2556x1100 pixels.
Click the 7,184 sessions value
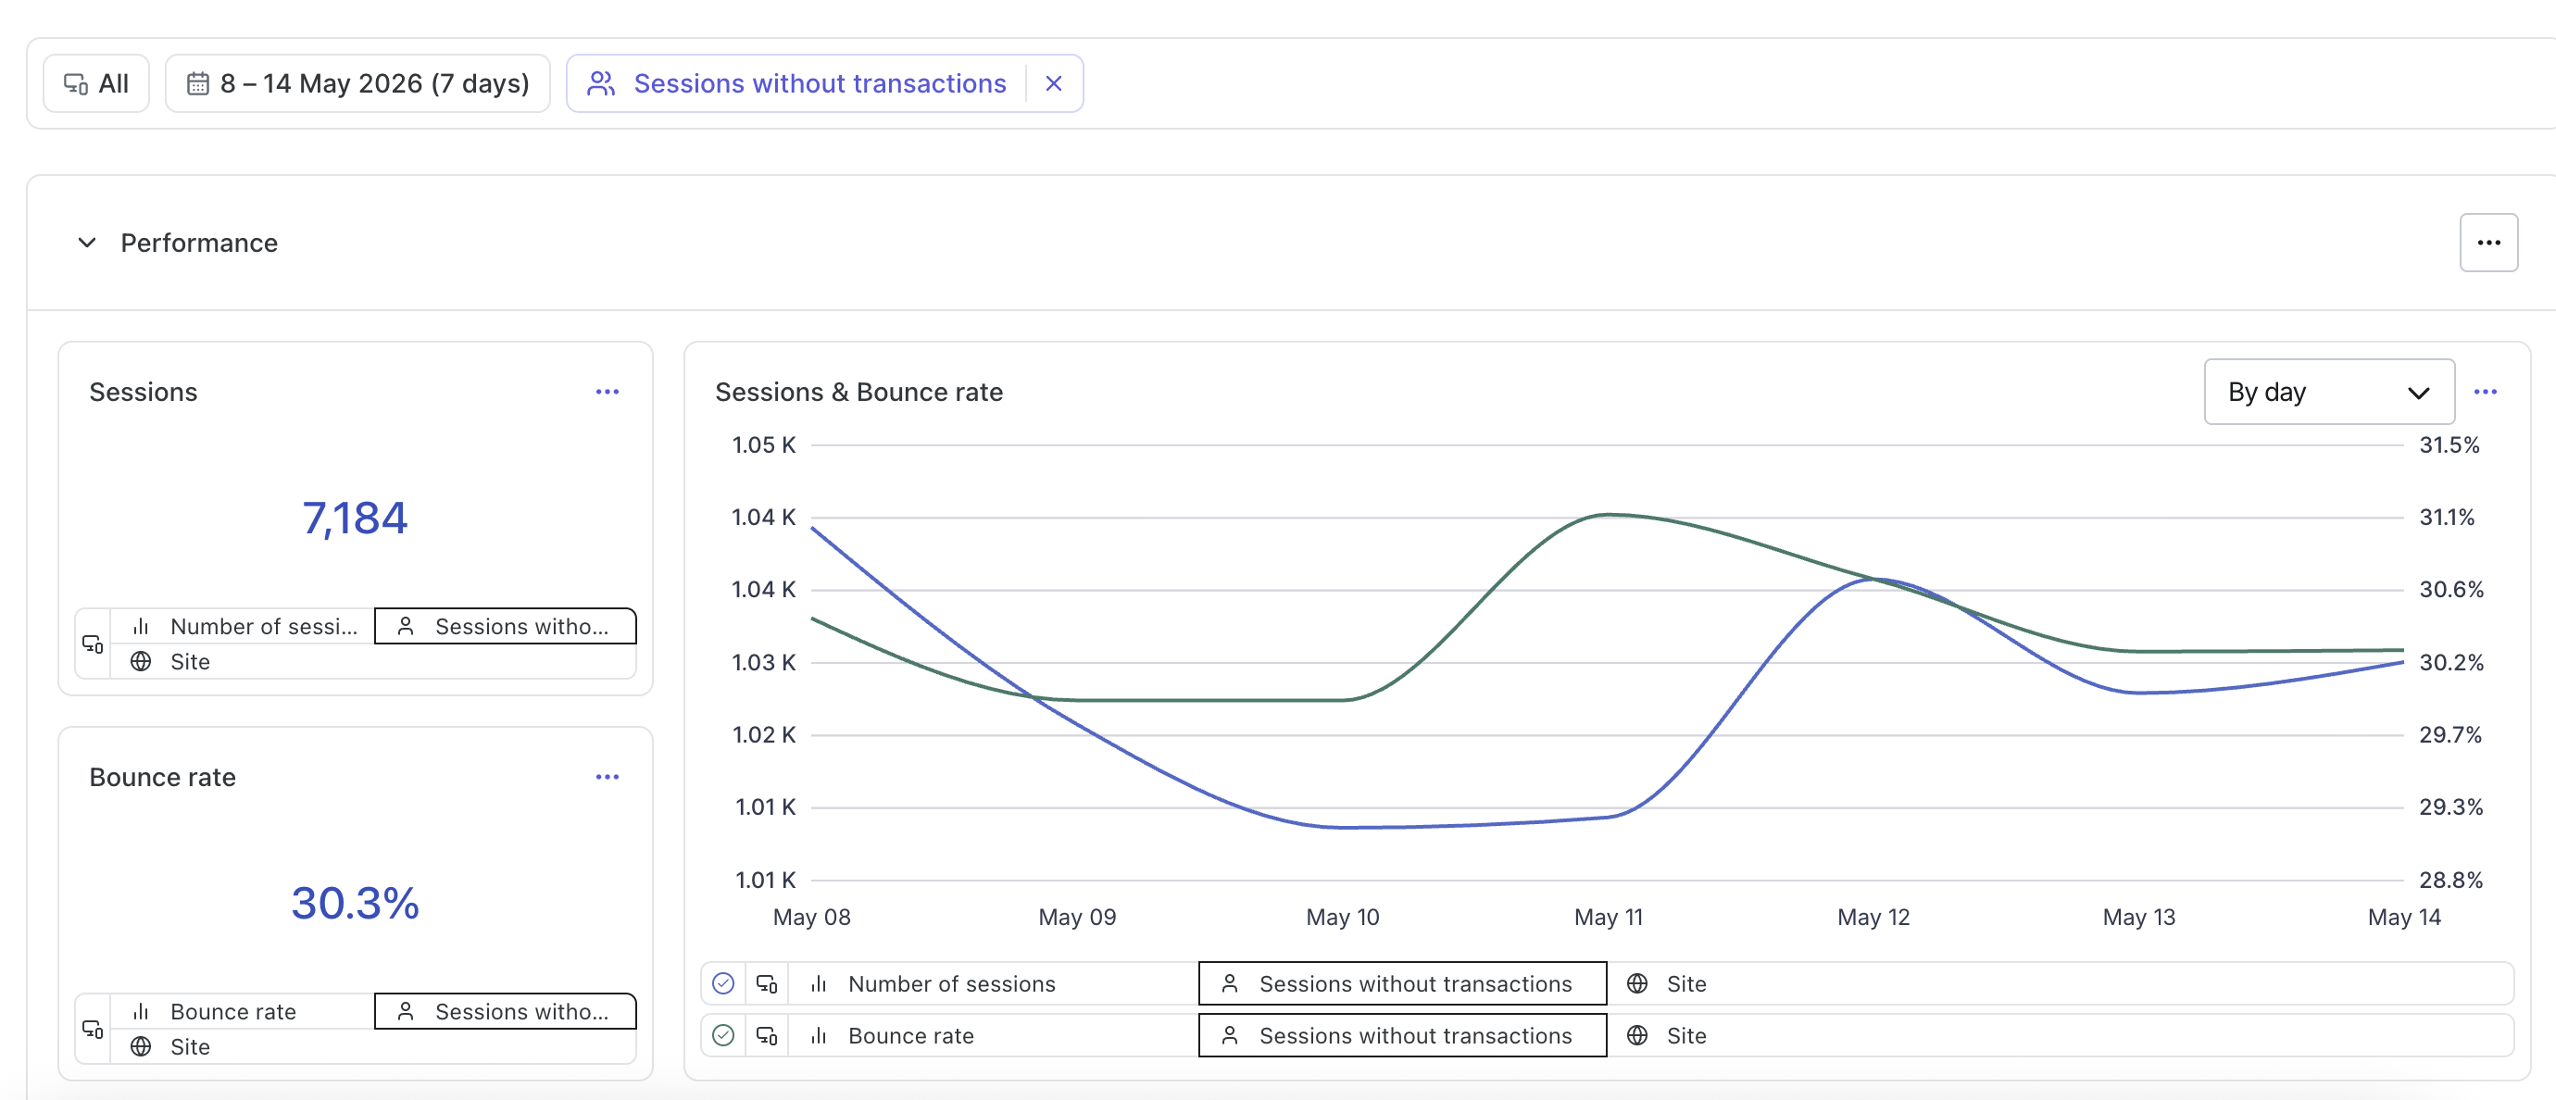click(x=356, y=518)
